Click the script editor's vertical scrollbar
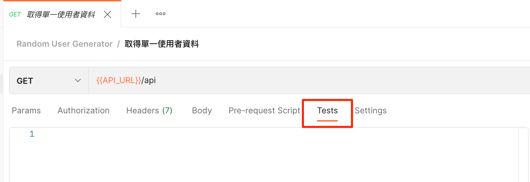The height and width of the screenshot is (182, 530). coord(523,155)
